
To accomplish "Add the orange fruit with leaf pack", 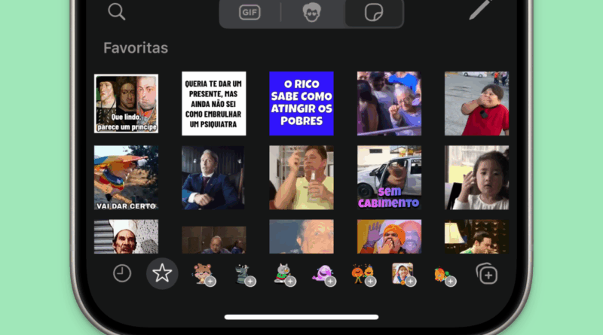I will [445, 276].
